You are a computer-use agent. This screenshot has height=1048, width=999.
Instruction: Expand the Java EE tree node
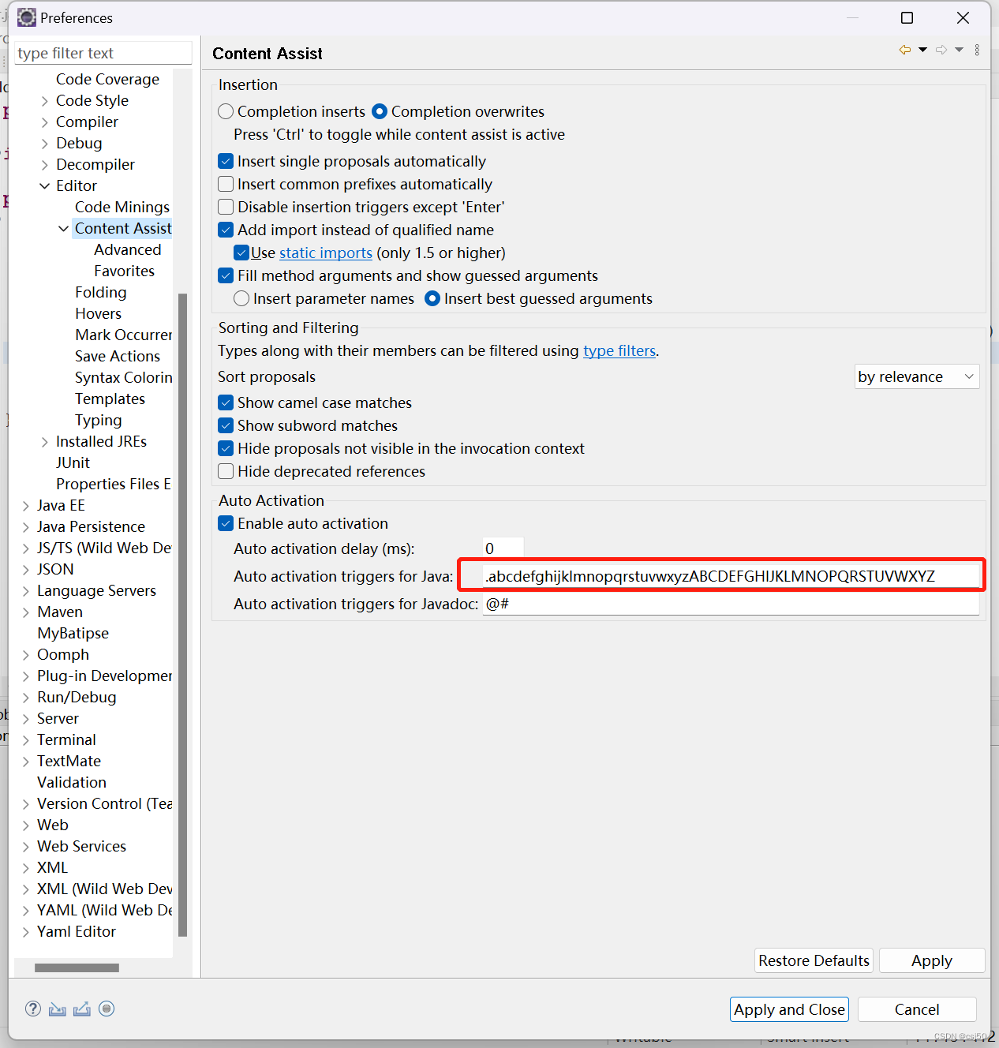26,505
